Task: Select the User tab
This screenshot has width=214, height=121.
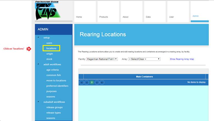Action: pyautogui.click(x=178, y=11)
